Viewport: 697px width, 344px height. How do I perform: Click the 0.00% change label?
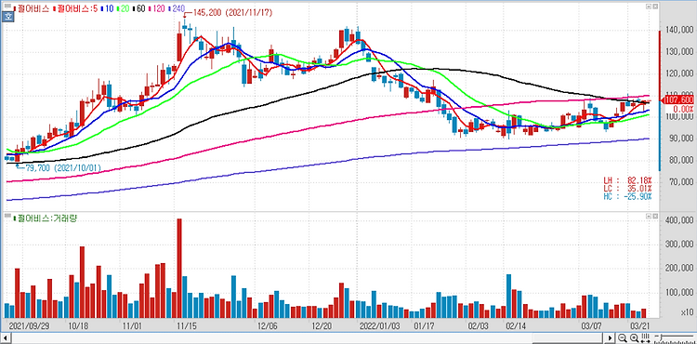pos(683,109)
